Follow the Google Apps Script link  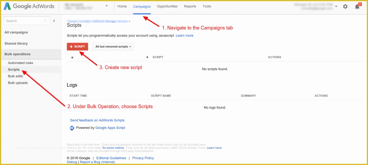click(110, 128)
